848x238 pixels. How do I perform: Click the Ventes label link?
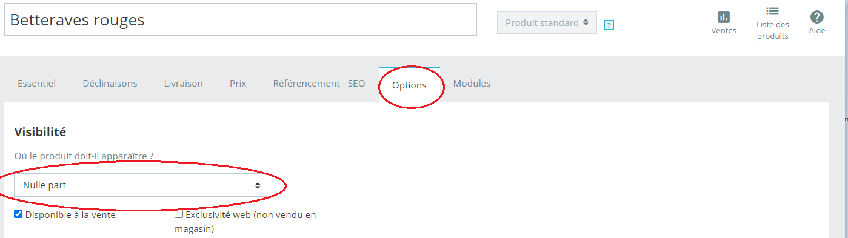pyautogui.click(x=724, y=30)
